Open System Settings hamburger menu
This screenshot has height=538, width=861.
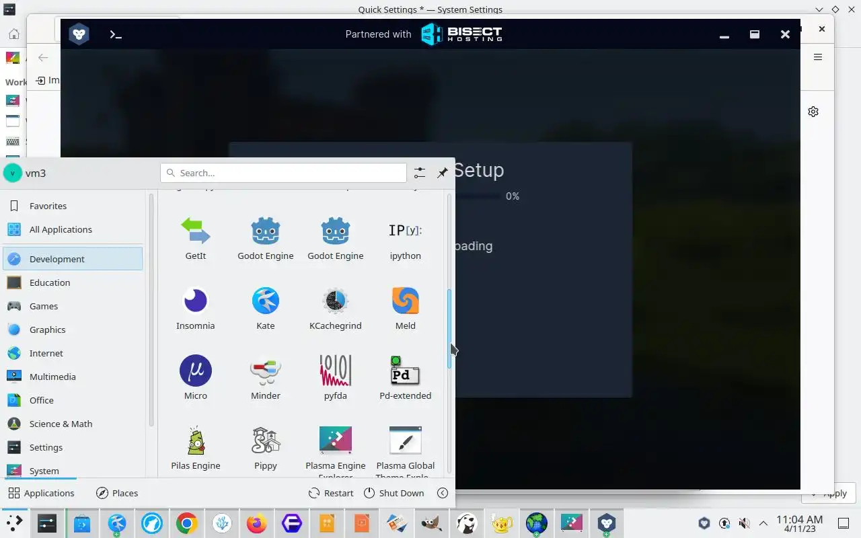[818, 57]
